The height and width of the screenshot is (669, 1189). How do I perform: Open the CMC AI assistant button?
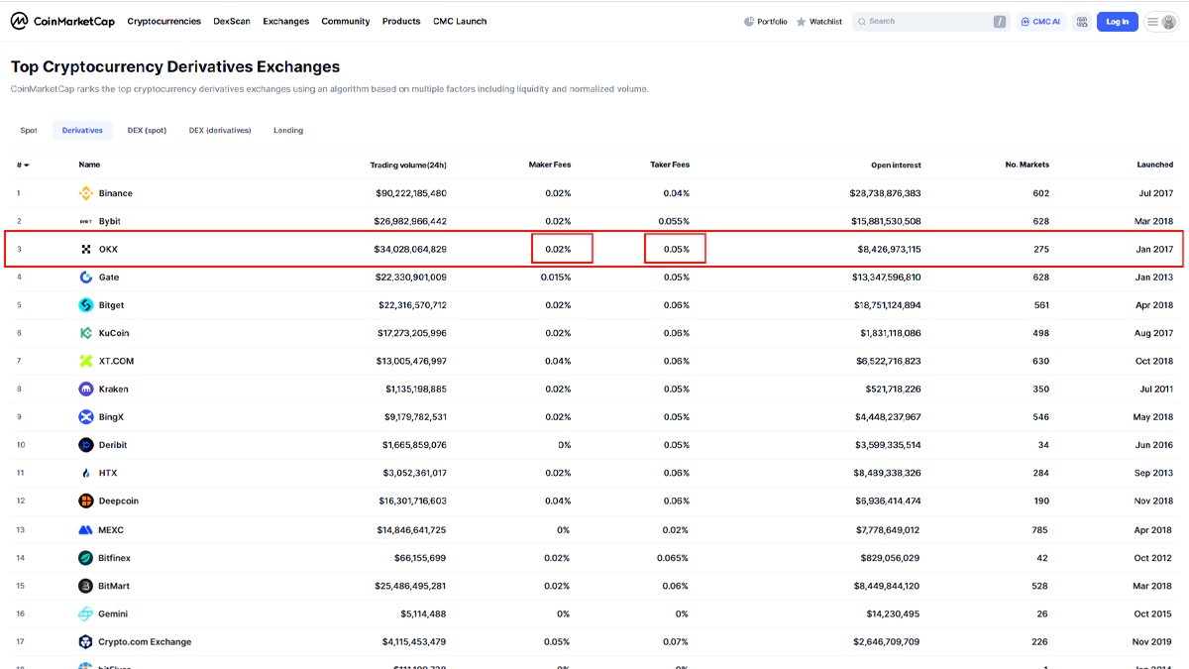[x=1040, y=22]
